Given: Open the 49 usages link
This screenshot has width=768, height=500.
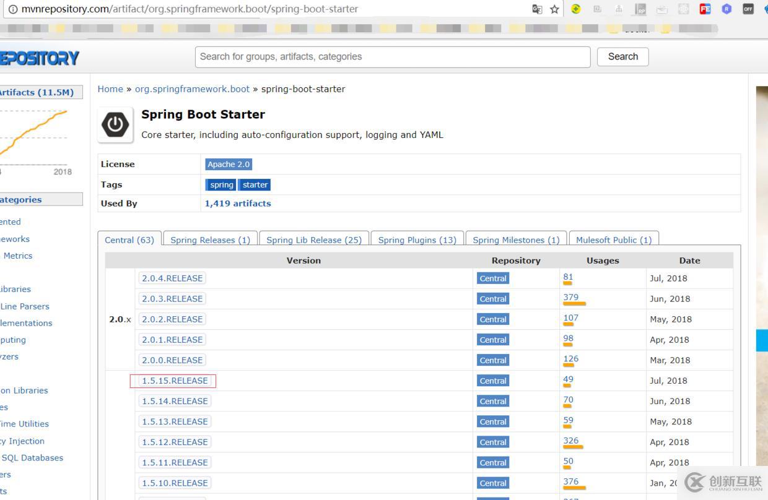Looking at the screenshot, I should click(x=568, y=379).
